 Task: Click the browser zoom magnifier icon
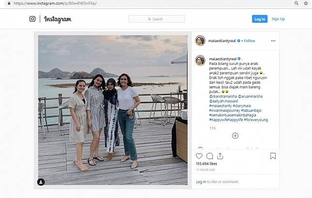(296, 3)
